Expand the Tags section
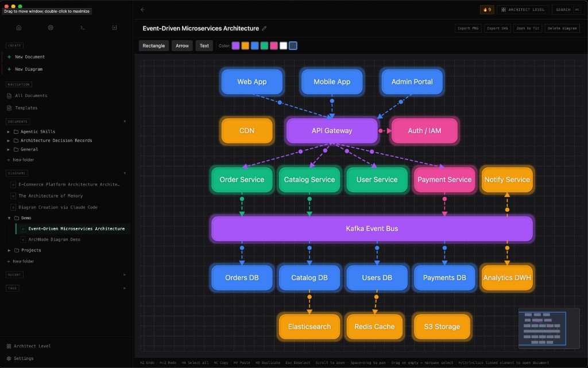This screenshot has height=368, width=588. [125, 288]
